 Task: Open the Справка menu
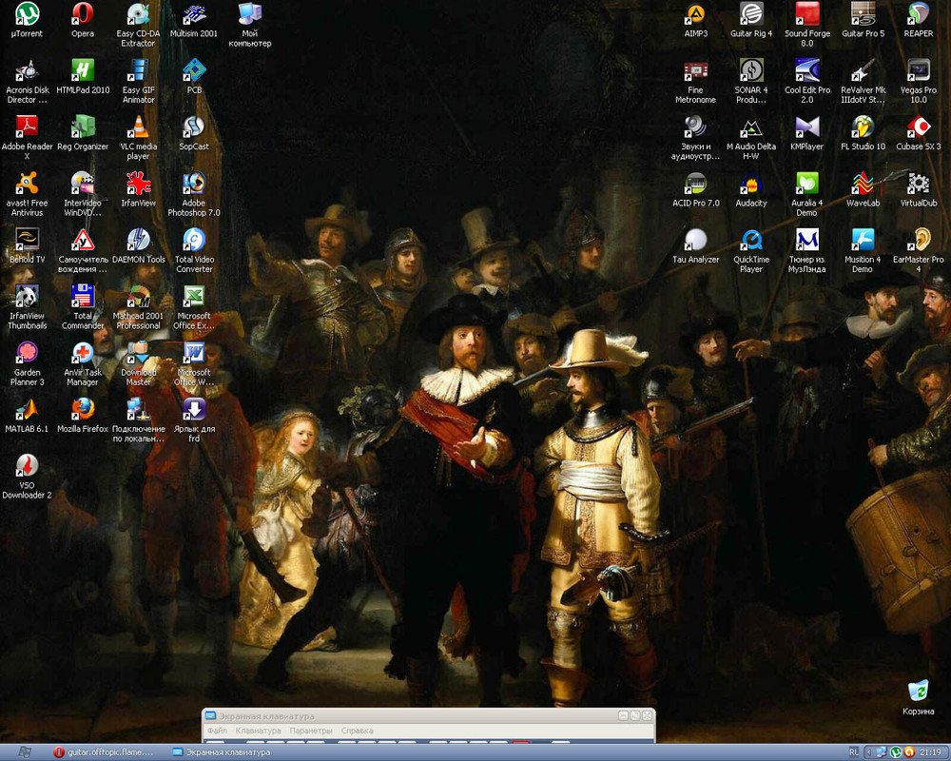pyautogui.click(x=358, y=731)
